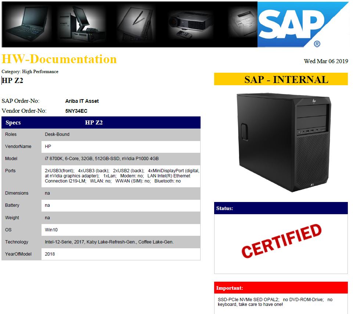Screen dimensions: 353x314
Task: Click the SSD-PCIe NVMe note text
Action: (x=275, y=302)
